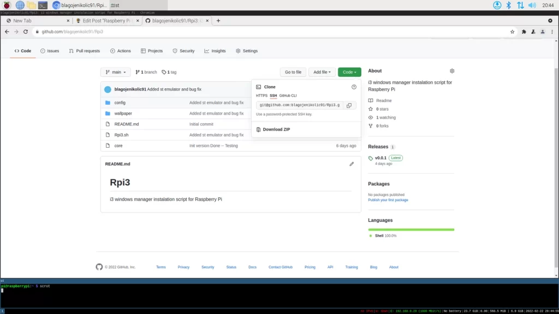
Task: Open the File Manager from the taskbar
Action: click(x=31, y=5)
